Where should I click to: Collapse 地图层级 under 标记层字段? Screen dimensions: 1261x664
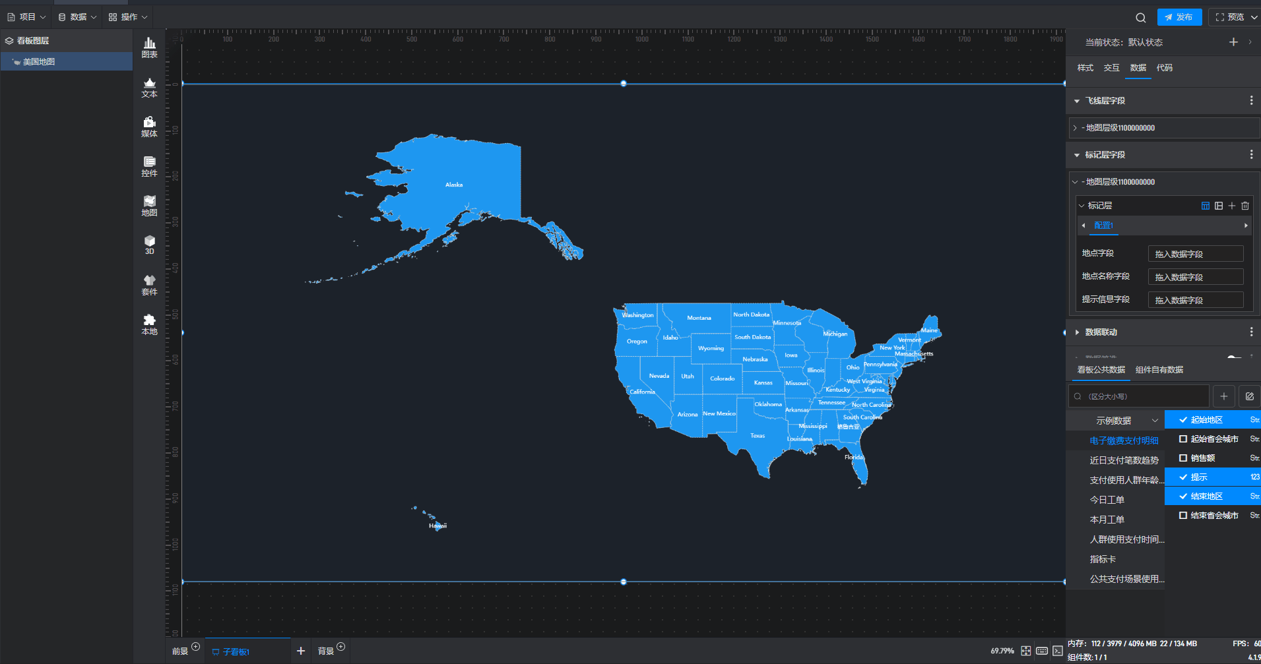tap(1075, 182)
